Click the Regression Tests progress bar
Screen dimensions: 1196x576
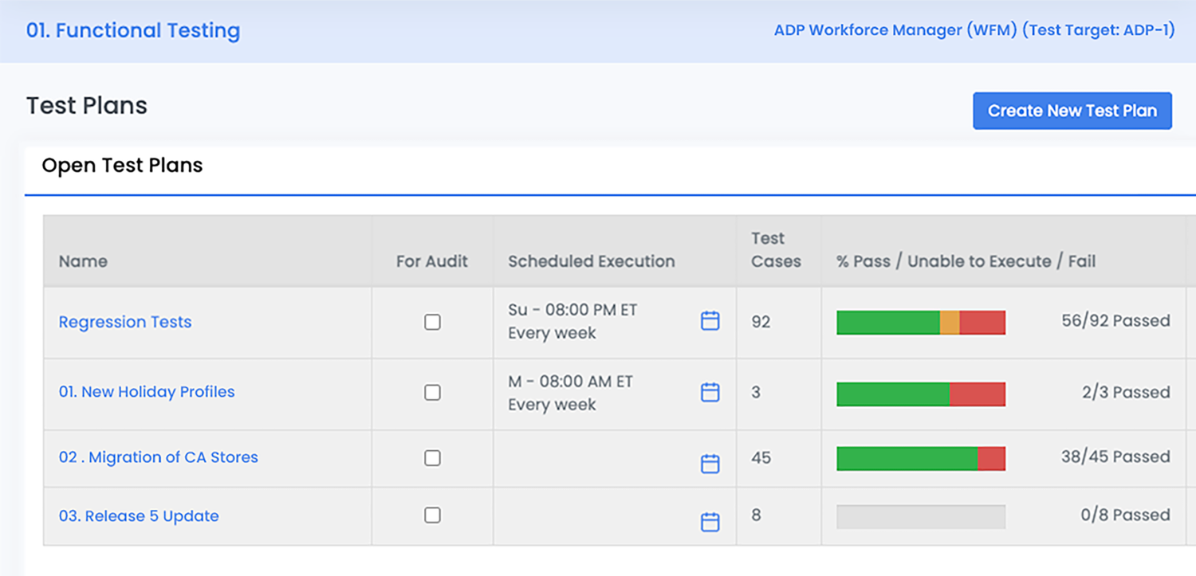coord(920,322)
